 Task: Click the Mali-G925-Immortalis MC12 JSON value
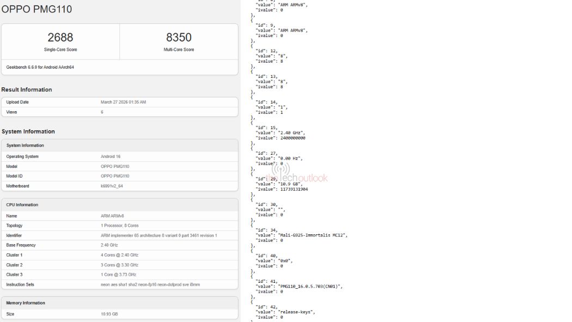click(x=312, y=235)
